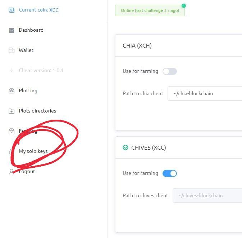Click the Farming box icon
The height and width of the screenshot is (238, 242).
click(x=12, y=131)
